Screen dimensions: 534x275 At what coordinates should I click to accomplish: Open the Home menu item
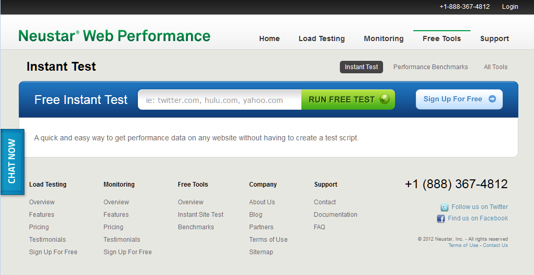[270, 38]
